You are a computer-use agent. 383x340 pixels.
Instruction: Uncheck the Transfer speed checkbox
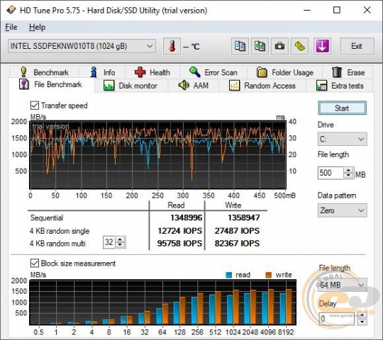(x=35, y=106)
